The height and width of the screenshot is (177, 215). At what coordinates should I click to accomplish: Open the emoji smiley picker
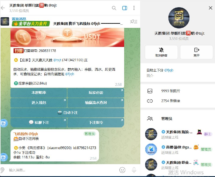(x=122, y=170)
